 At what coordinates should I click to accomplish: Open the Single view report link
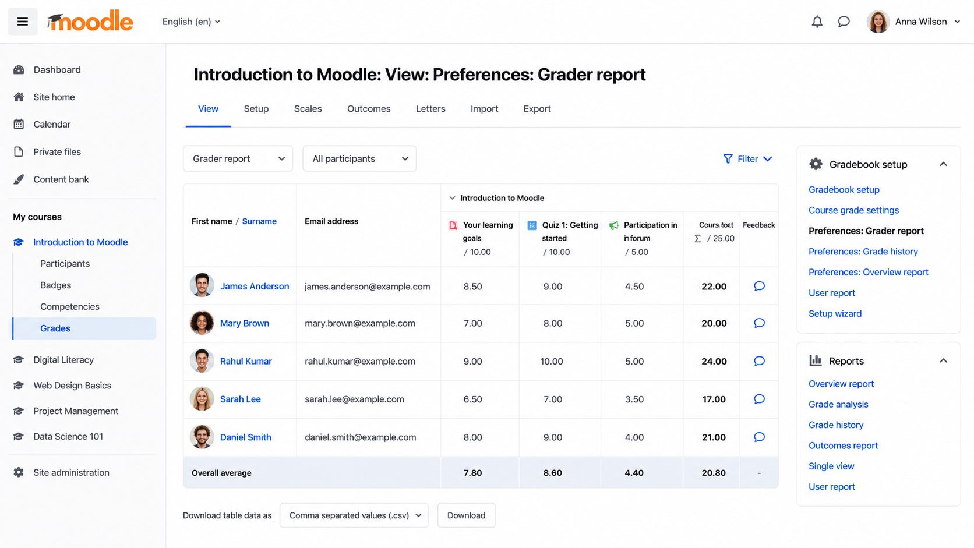click(831, 466)
